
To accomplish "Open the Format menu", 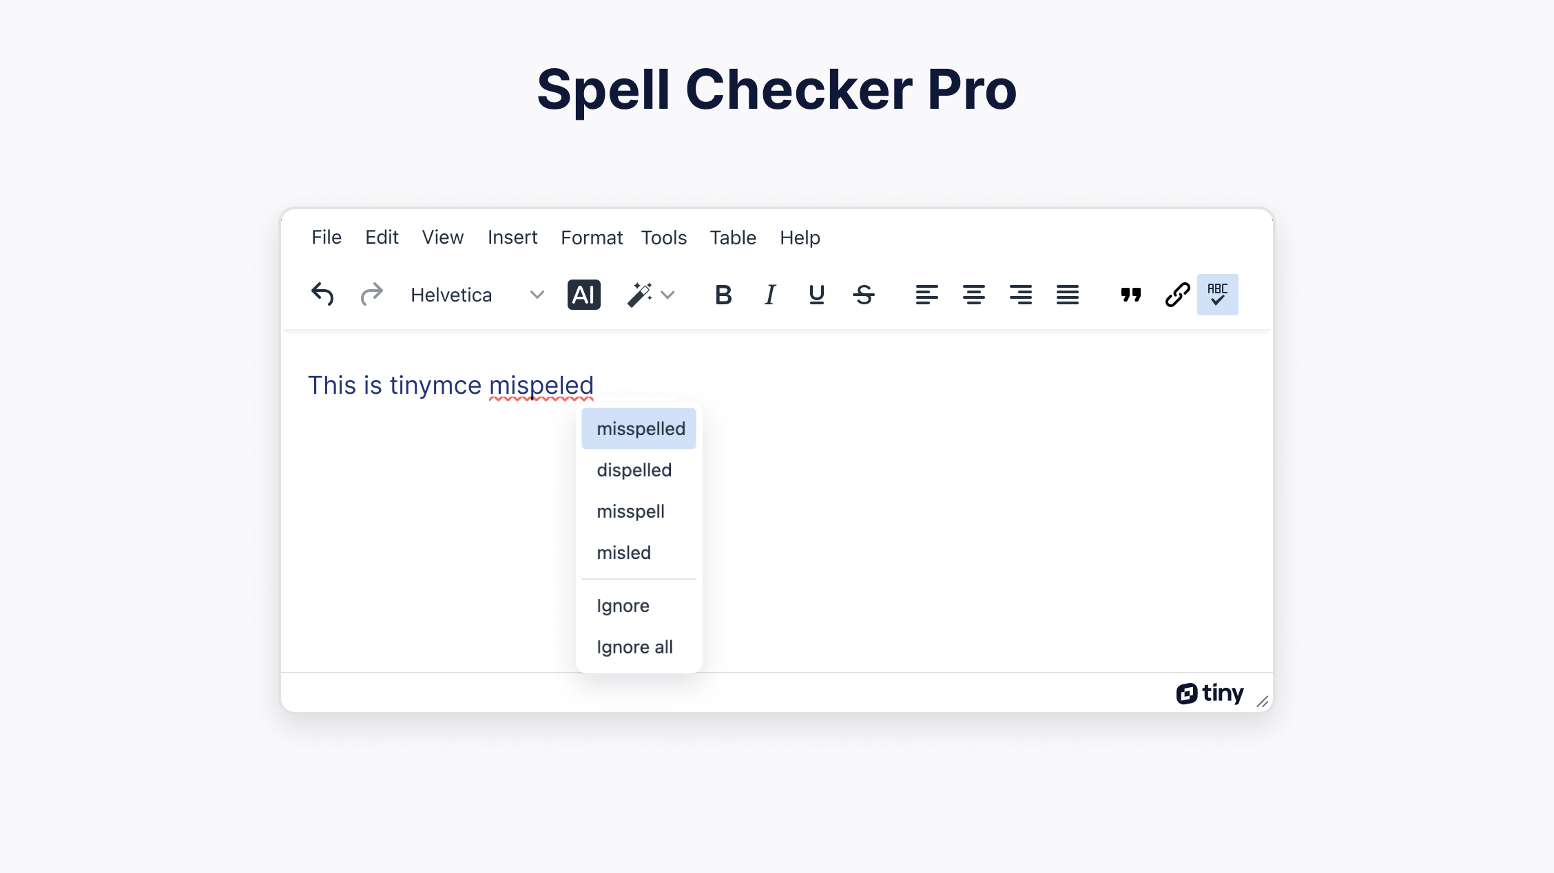I will 591,238.
